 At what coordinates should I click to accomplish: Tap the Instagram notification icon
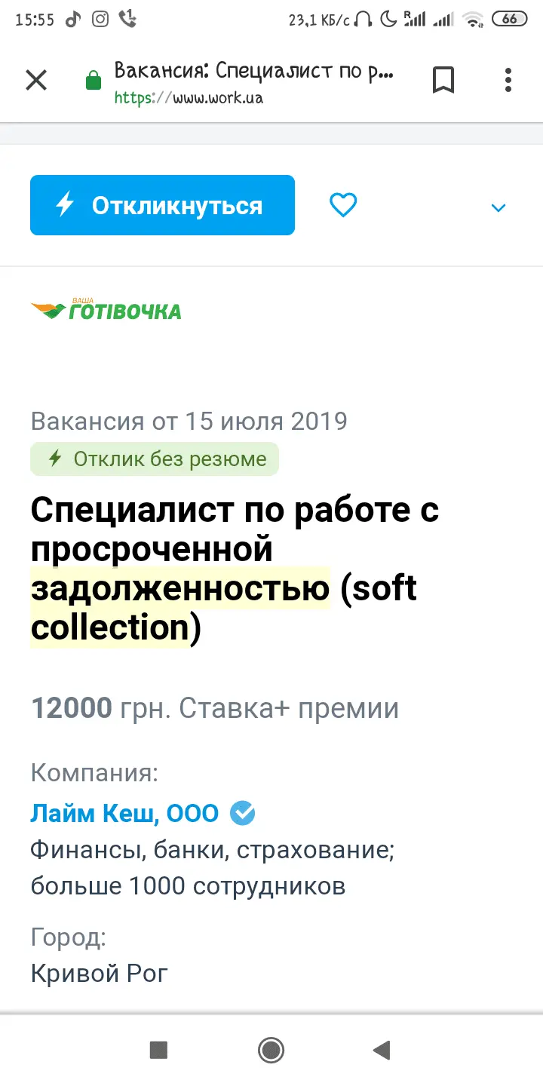point(100,20)
